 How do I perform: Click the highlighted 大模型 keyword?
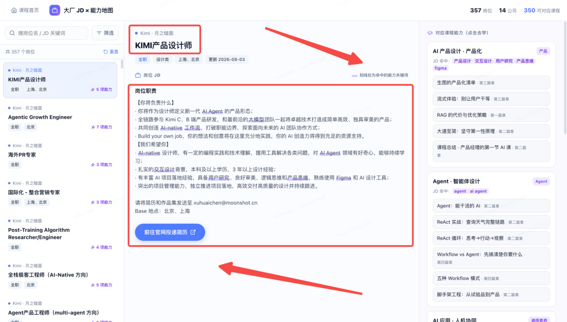click(256, 119)
